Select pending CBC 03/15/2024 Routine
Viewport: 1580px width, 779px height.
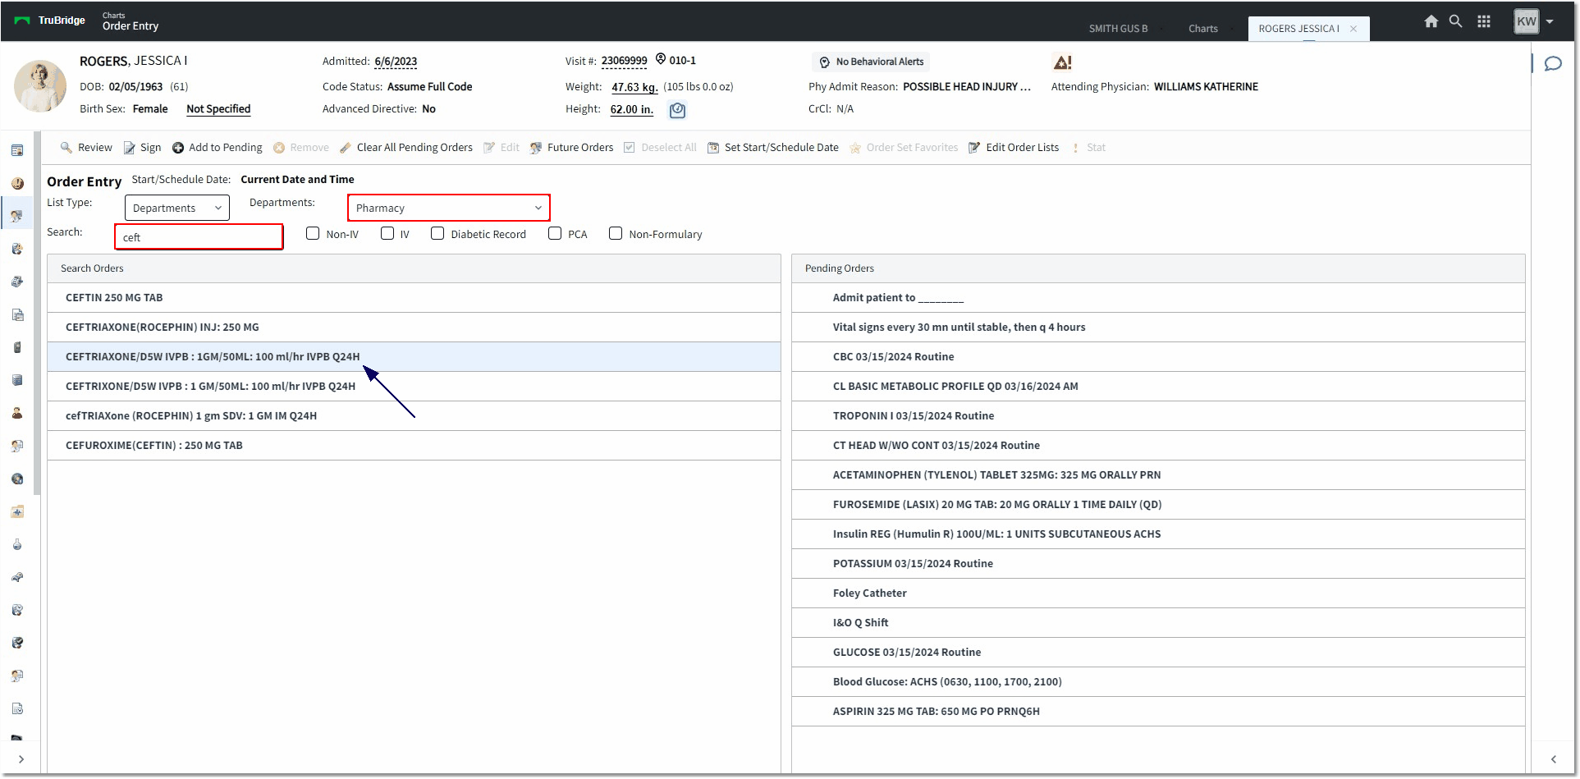[1158, 357]
